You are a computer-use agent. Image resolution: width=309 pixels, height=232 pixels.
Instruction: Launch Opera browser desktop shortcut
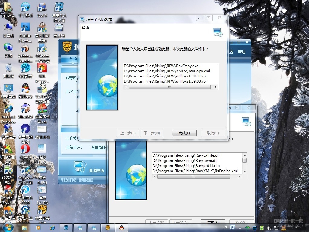point(25,152)
